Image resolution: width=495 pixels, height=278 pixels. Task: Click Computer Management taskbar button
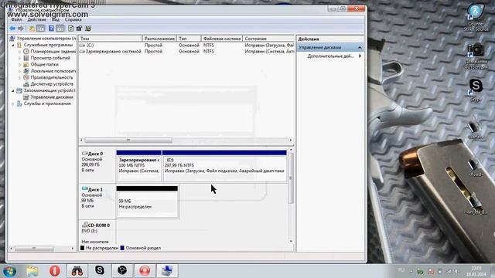(167, 270)
